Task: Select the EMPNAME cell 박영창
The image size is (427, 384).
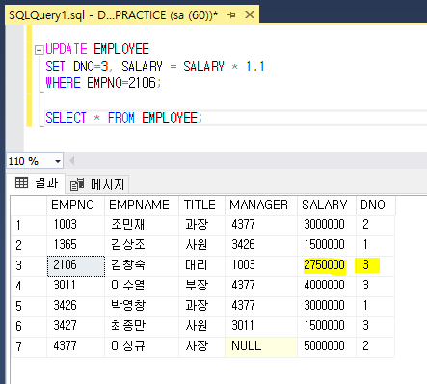Action: click(x=142, y=306)
